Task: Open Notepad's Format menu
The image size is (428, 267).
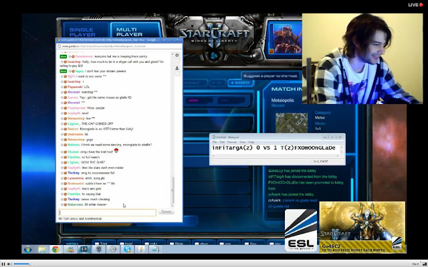Action: click(x=232, y=142)
